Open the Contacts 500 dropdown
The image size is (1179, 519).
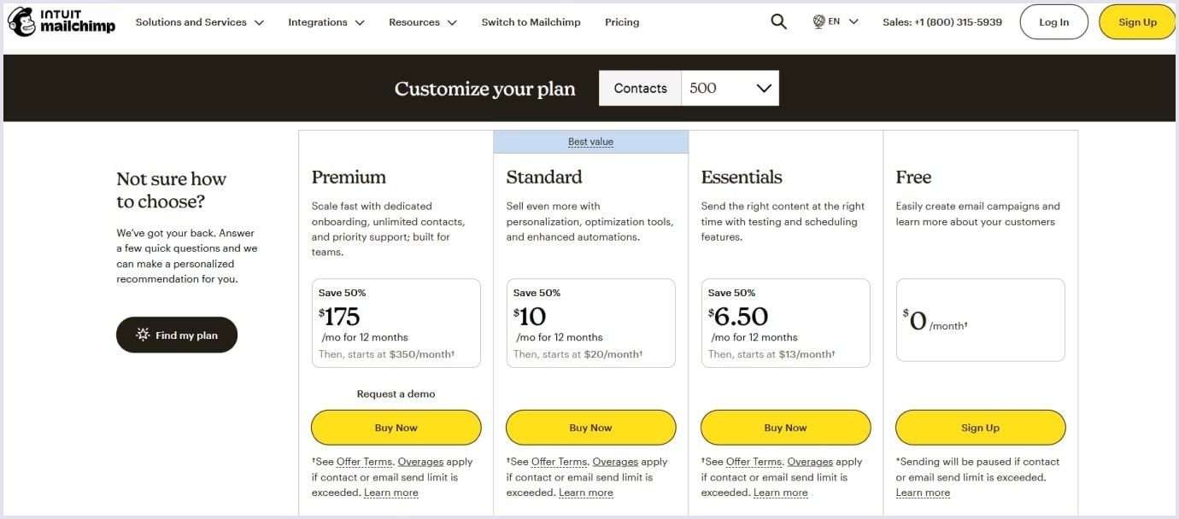(x=729, y=88)
